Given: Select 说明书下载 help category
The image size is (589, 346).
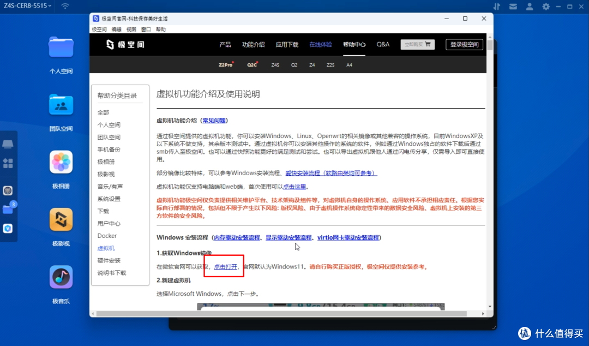Looking at the screenshot, I should 112,273.
